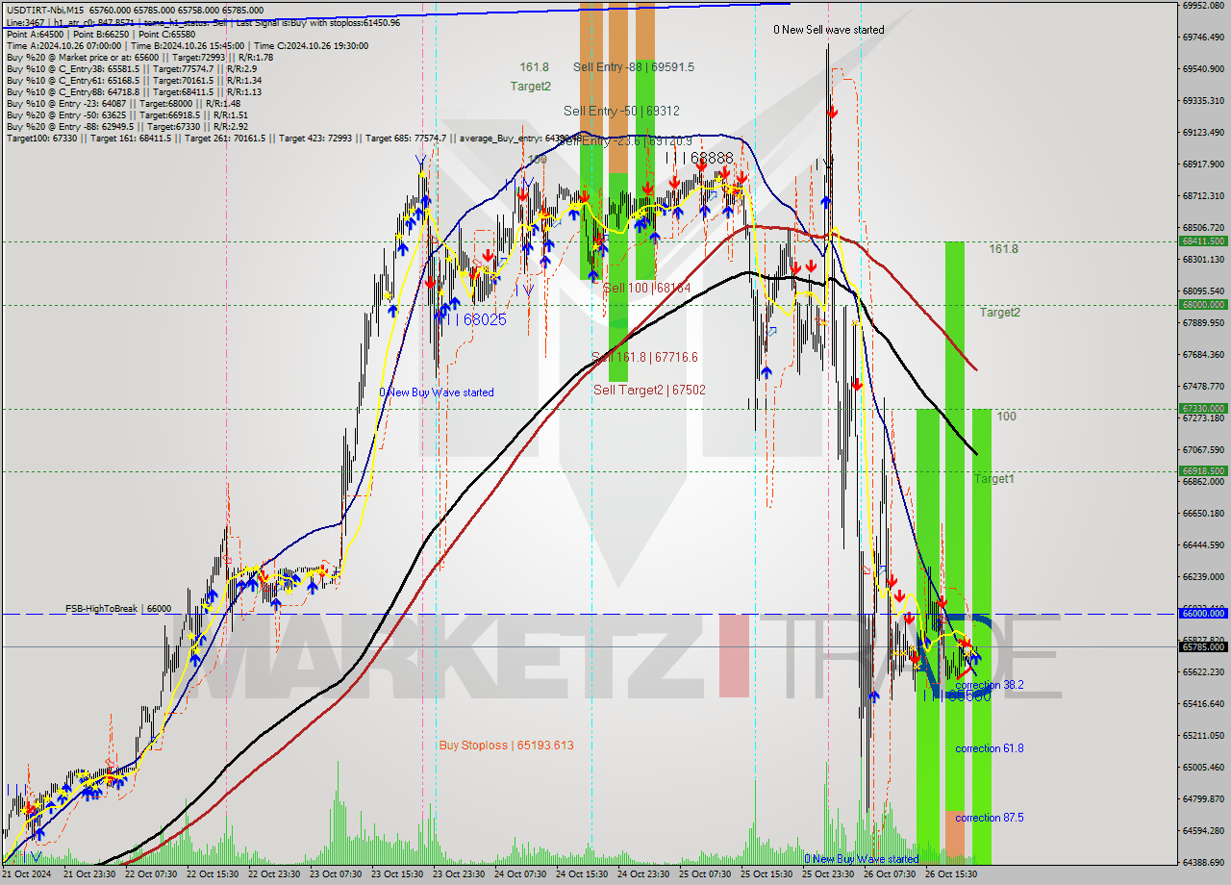Viewport: 1231px width, 885px height.
Task: Click the '0 New Sell wave started' label
Action: pos(828,30)
